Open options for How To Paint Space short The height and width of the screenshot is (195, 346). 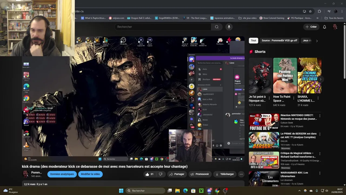point(294,98)
